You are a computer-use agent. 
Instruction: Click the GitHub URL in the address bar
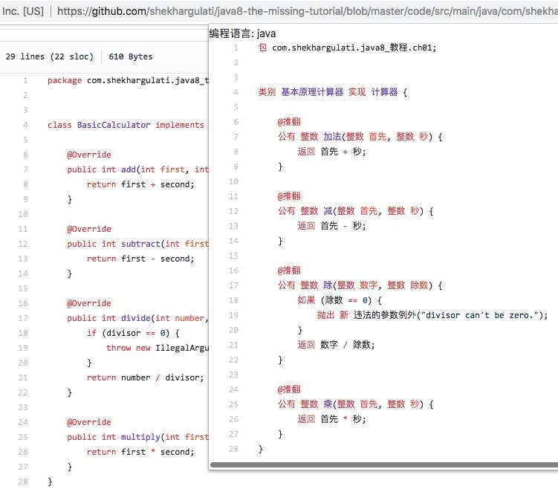pos(307,11)
